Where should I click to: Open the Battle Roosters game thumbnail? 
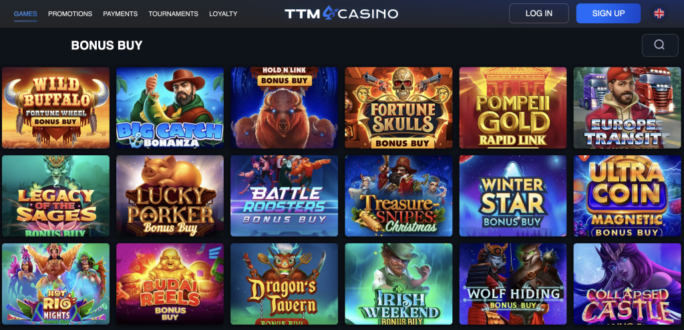(285, 196)
